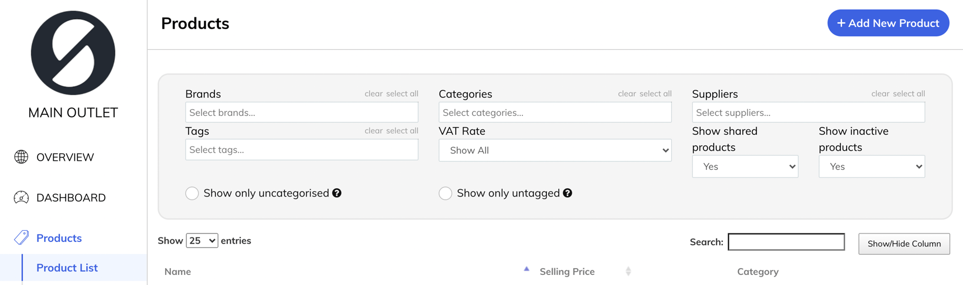Click the Show/Hide Column button

904,244
